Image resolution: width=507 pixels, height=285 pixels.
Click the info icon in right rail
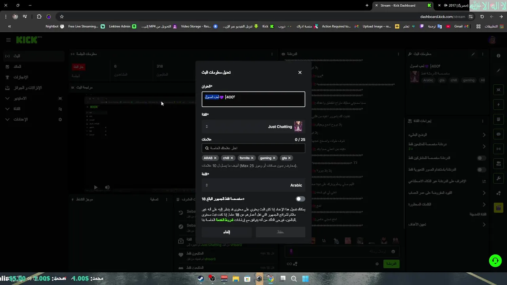coord(499,56)
